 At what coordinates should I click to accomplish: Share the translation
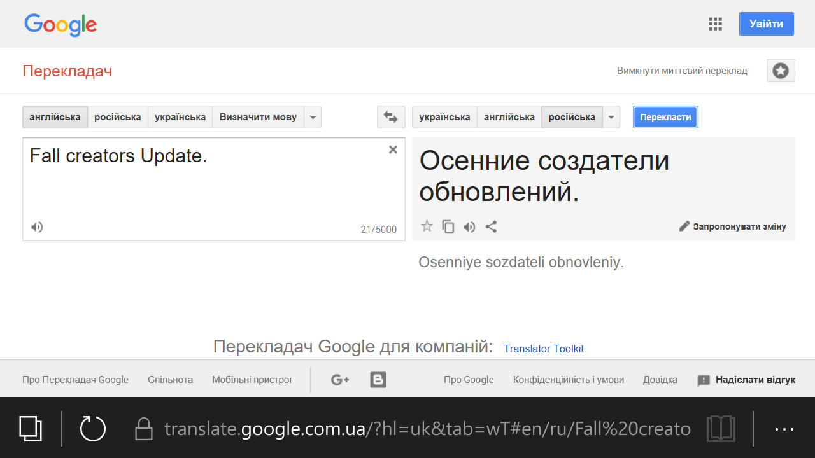491,226
